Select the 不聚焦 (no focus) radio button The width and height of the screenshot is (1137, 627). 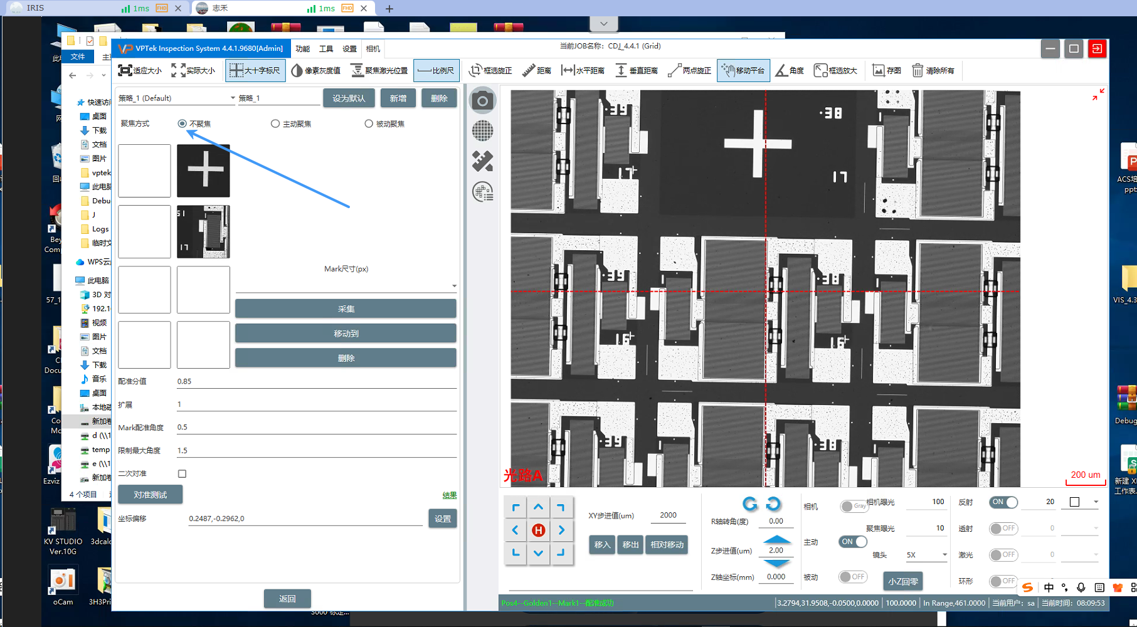point(182,124)
